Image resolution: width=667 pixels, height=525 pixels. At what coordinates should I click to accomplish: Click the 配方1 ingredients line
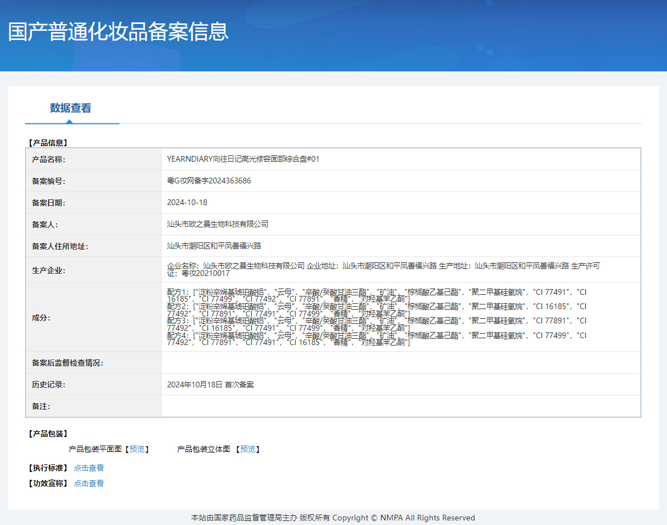tap(377, 292)
